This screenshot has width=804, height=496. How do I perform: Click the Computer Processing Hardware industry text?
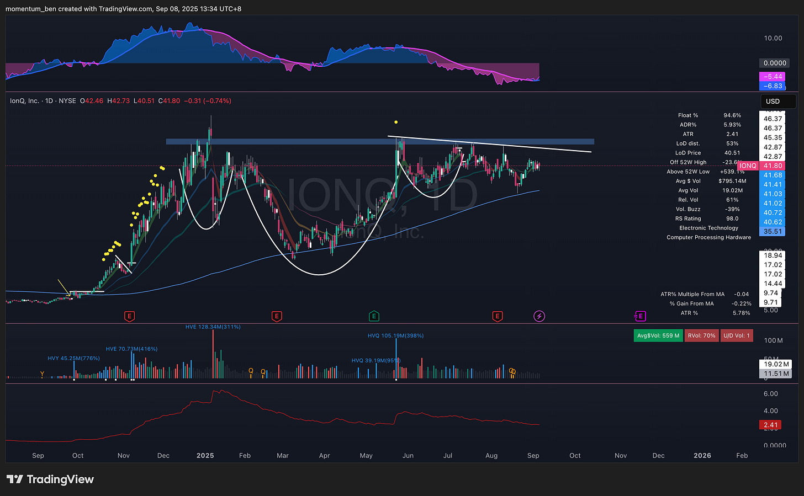708,237
